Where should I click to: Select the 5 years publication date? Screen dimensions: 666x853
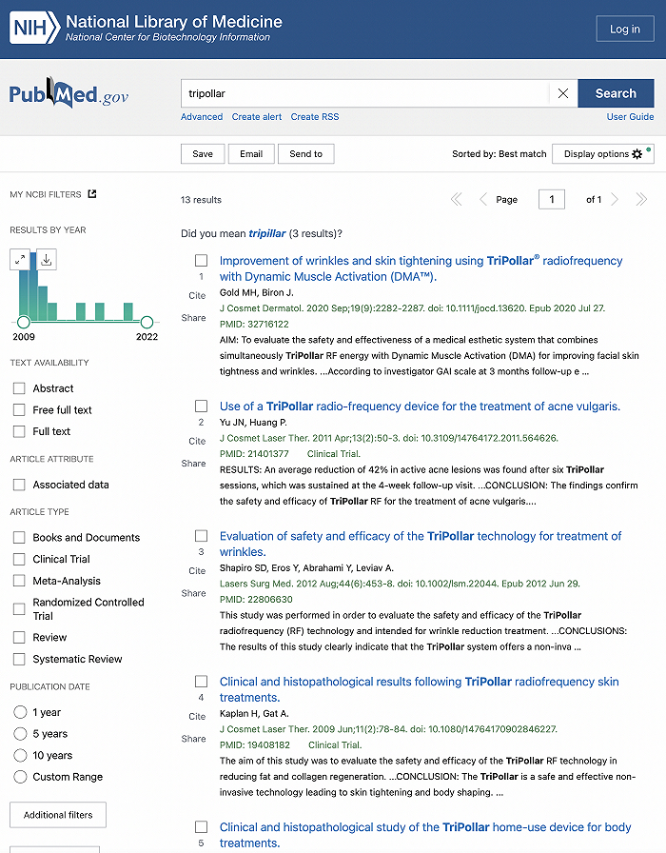pyautogui.click(x=20, y=734)
